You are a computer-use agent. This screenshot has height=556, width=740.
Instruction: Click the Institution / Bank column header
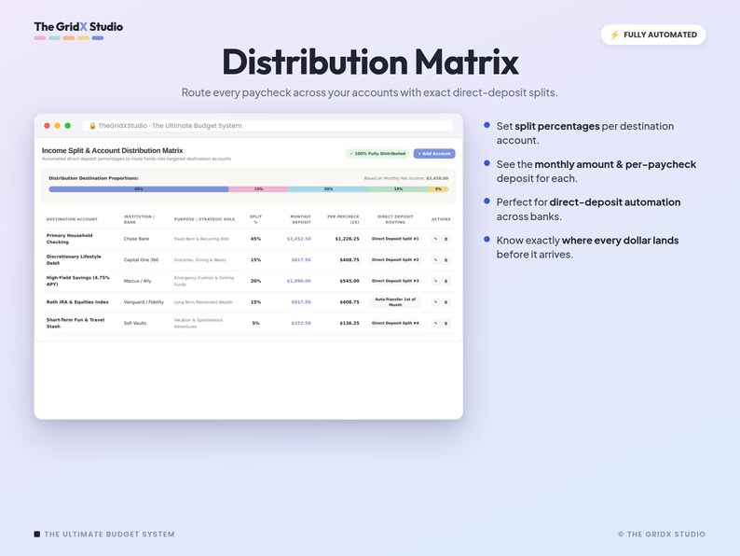tap(139, 219)
